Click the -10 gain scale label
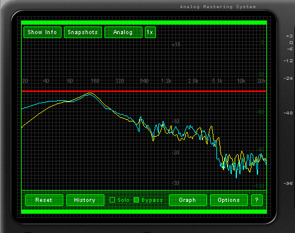 point(175,121)
